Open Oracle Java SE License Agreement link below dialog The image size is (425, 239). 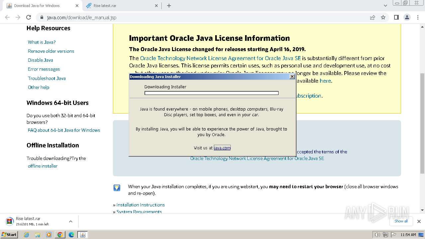(x=257, y=158)
